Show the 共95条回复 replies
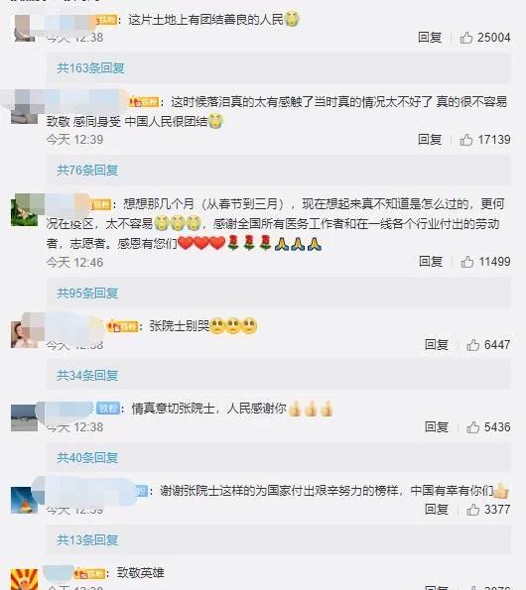Image resolution: width=526 pixels, height=590 pixels. coord(87,294)
